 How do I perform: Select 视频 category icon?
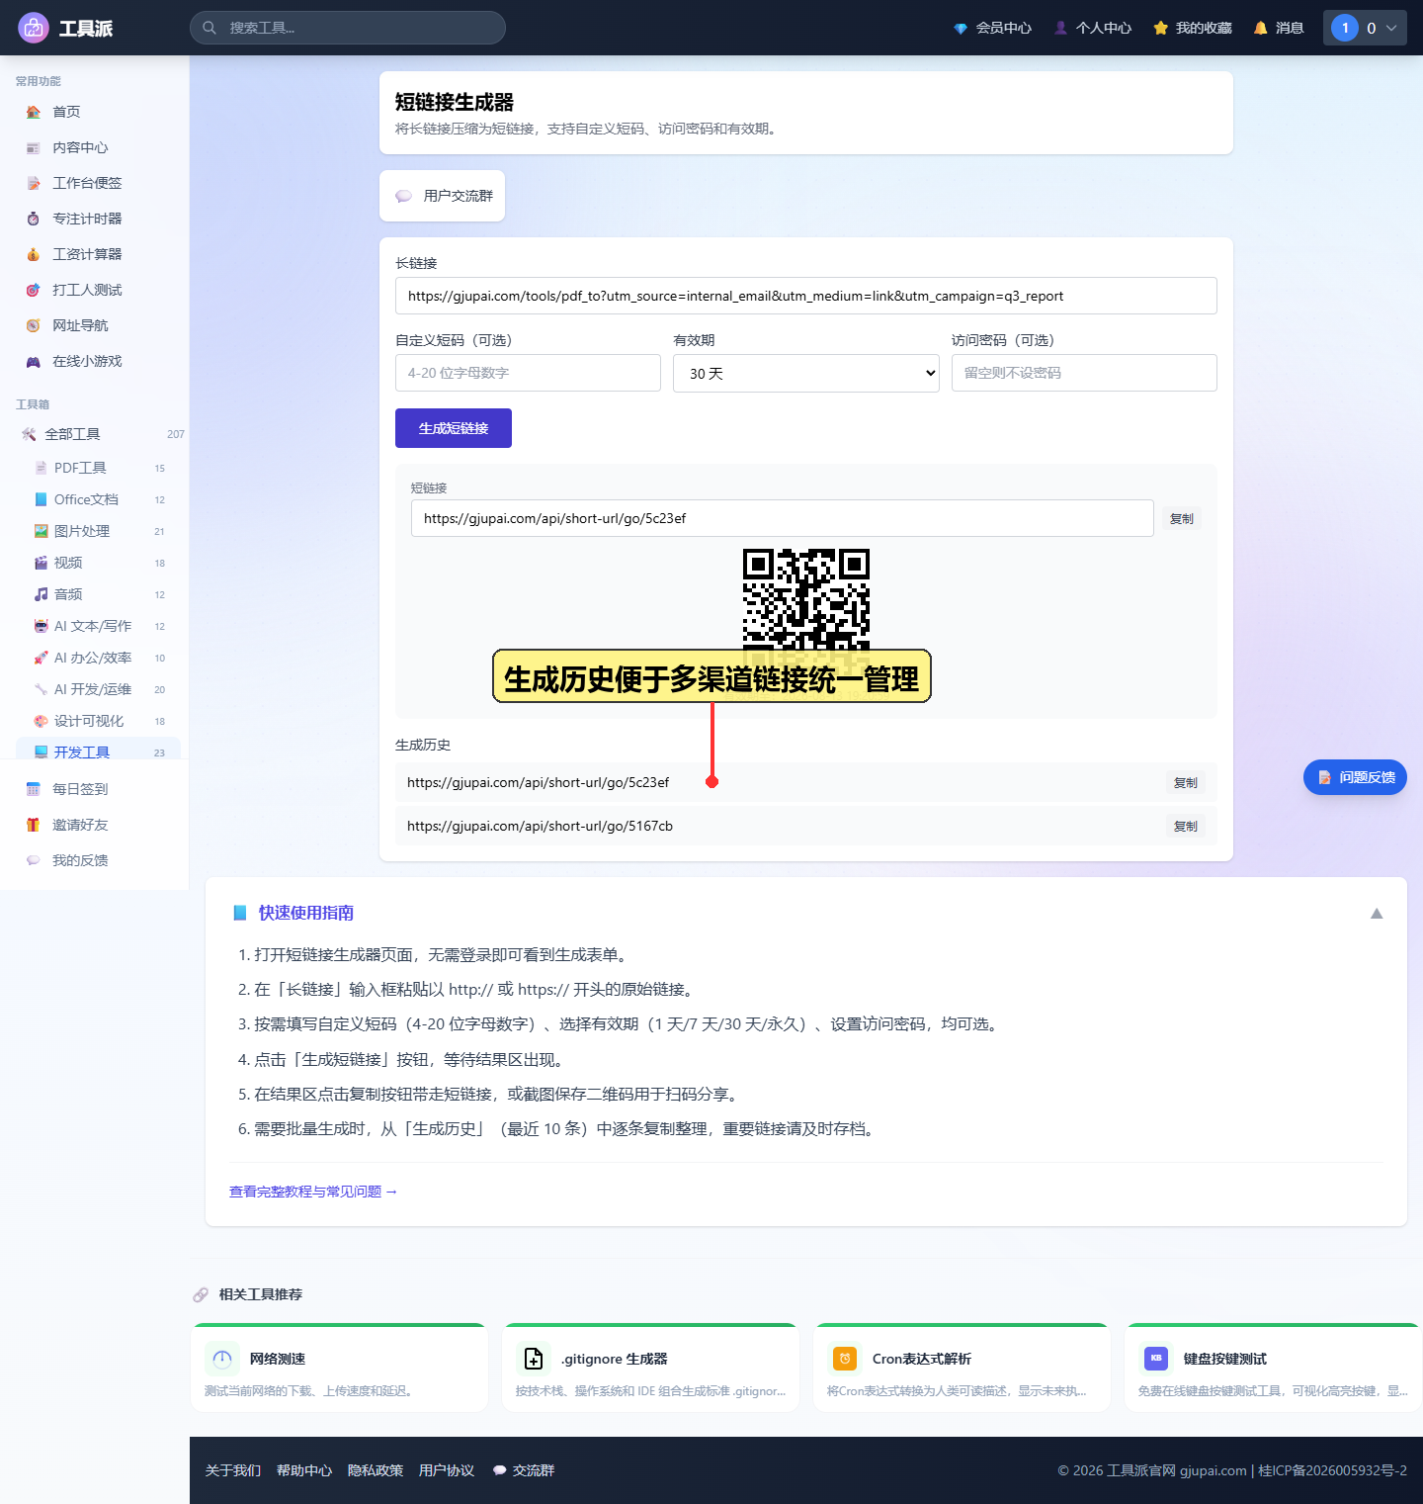41,563
